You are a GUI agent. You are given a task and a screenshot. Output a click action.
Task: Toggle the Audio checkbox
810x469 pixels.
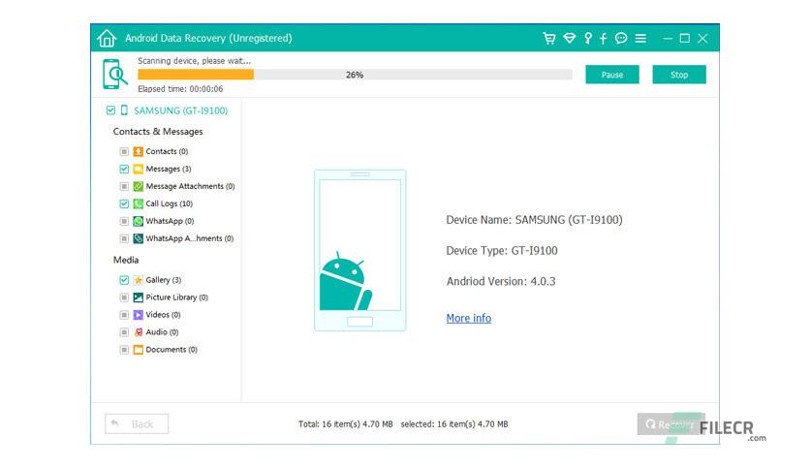[124, 332]
